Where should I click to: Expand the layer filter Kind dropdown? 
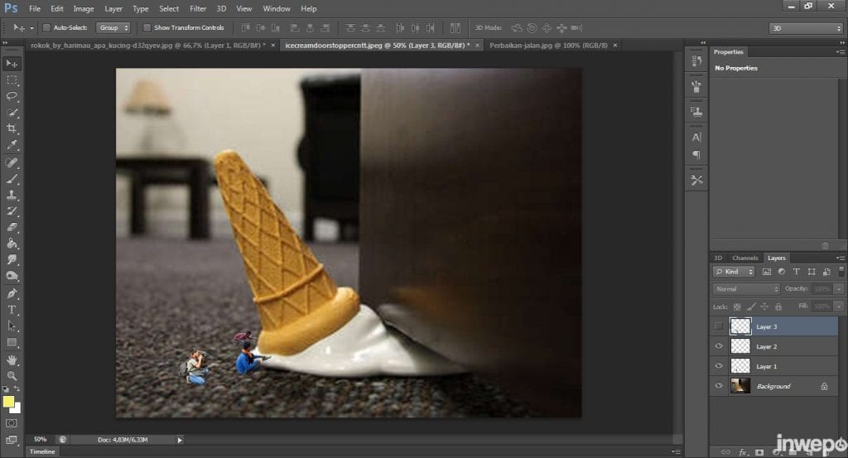click(x=735, y=272)
